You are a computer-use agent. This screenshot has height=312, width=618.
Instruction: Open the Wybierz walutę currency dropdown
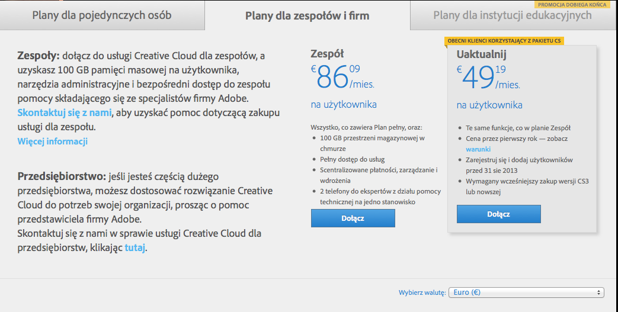(526, 292)
